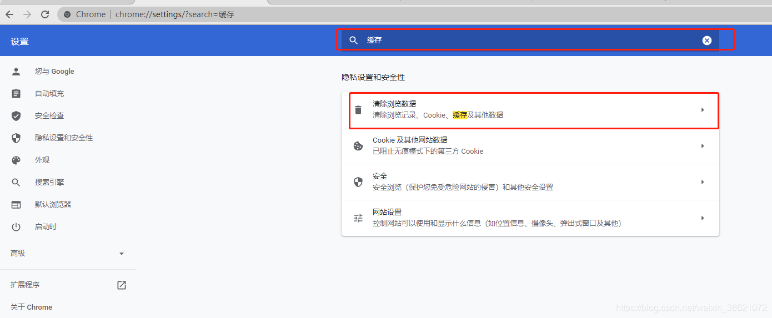The width and height of the screenshot is (772, 318).
Task: Click the 网站设置 row title
Action: [387, 212]
